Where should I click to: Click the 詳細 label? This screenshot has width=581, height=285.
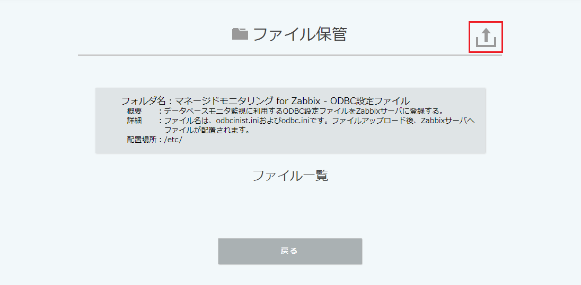(x=134, y=121)
